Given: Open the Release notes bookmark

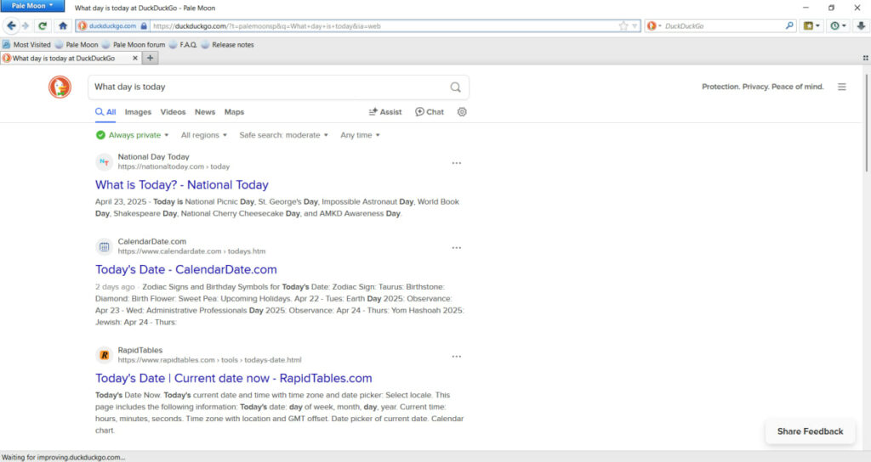Looking at the screenshot, I should point(227,44).
